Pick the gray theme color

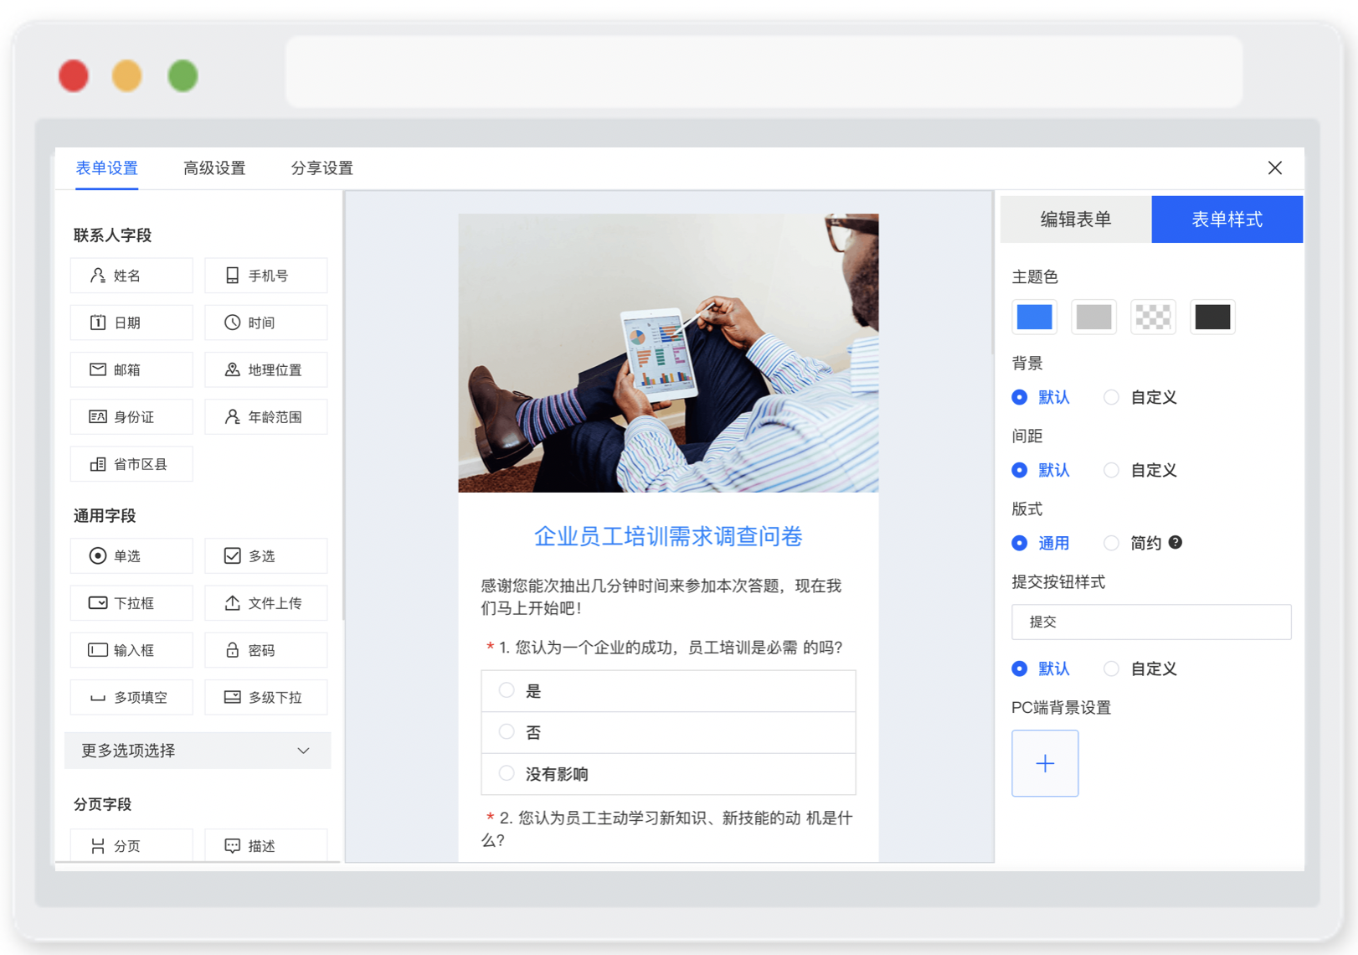pyautogui.click(x=1093, y=317)
